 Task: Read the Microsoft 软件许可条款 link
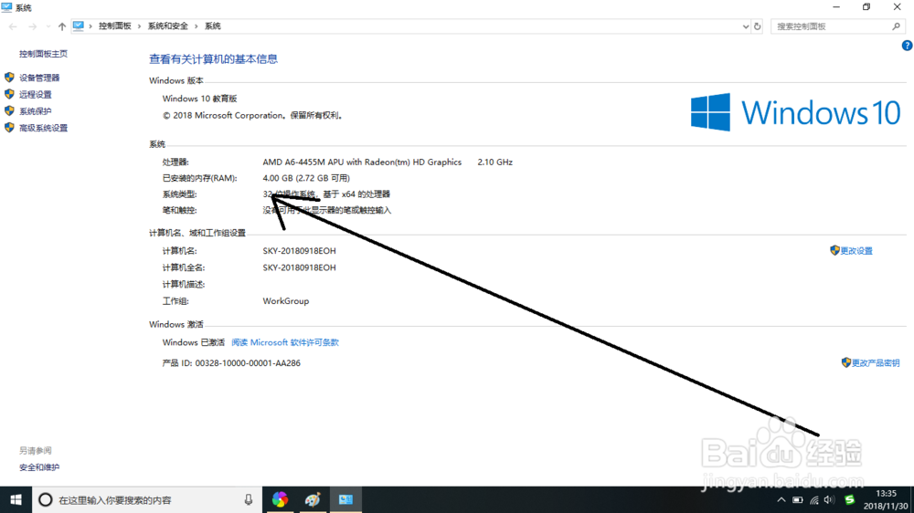[285, 342]
